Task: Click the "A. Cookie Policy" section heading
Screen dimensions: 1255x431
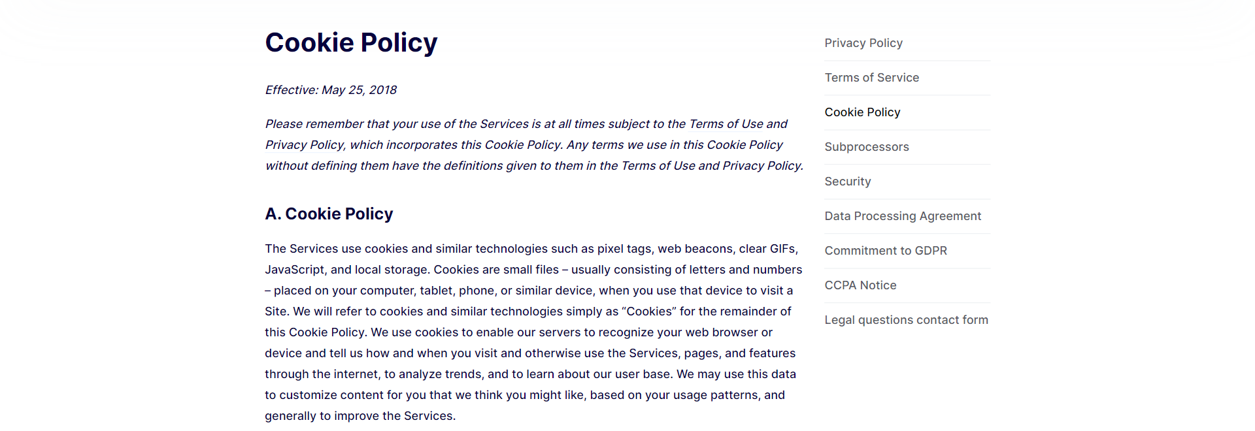Action: [329, 214]
